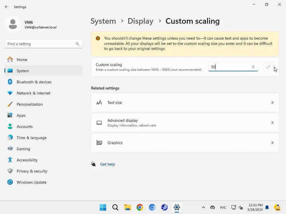Open Bluetooth & devices settings
Screen dimensions: 286x214
(x=34, y=82)
